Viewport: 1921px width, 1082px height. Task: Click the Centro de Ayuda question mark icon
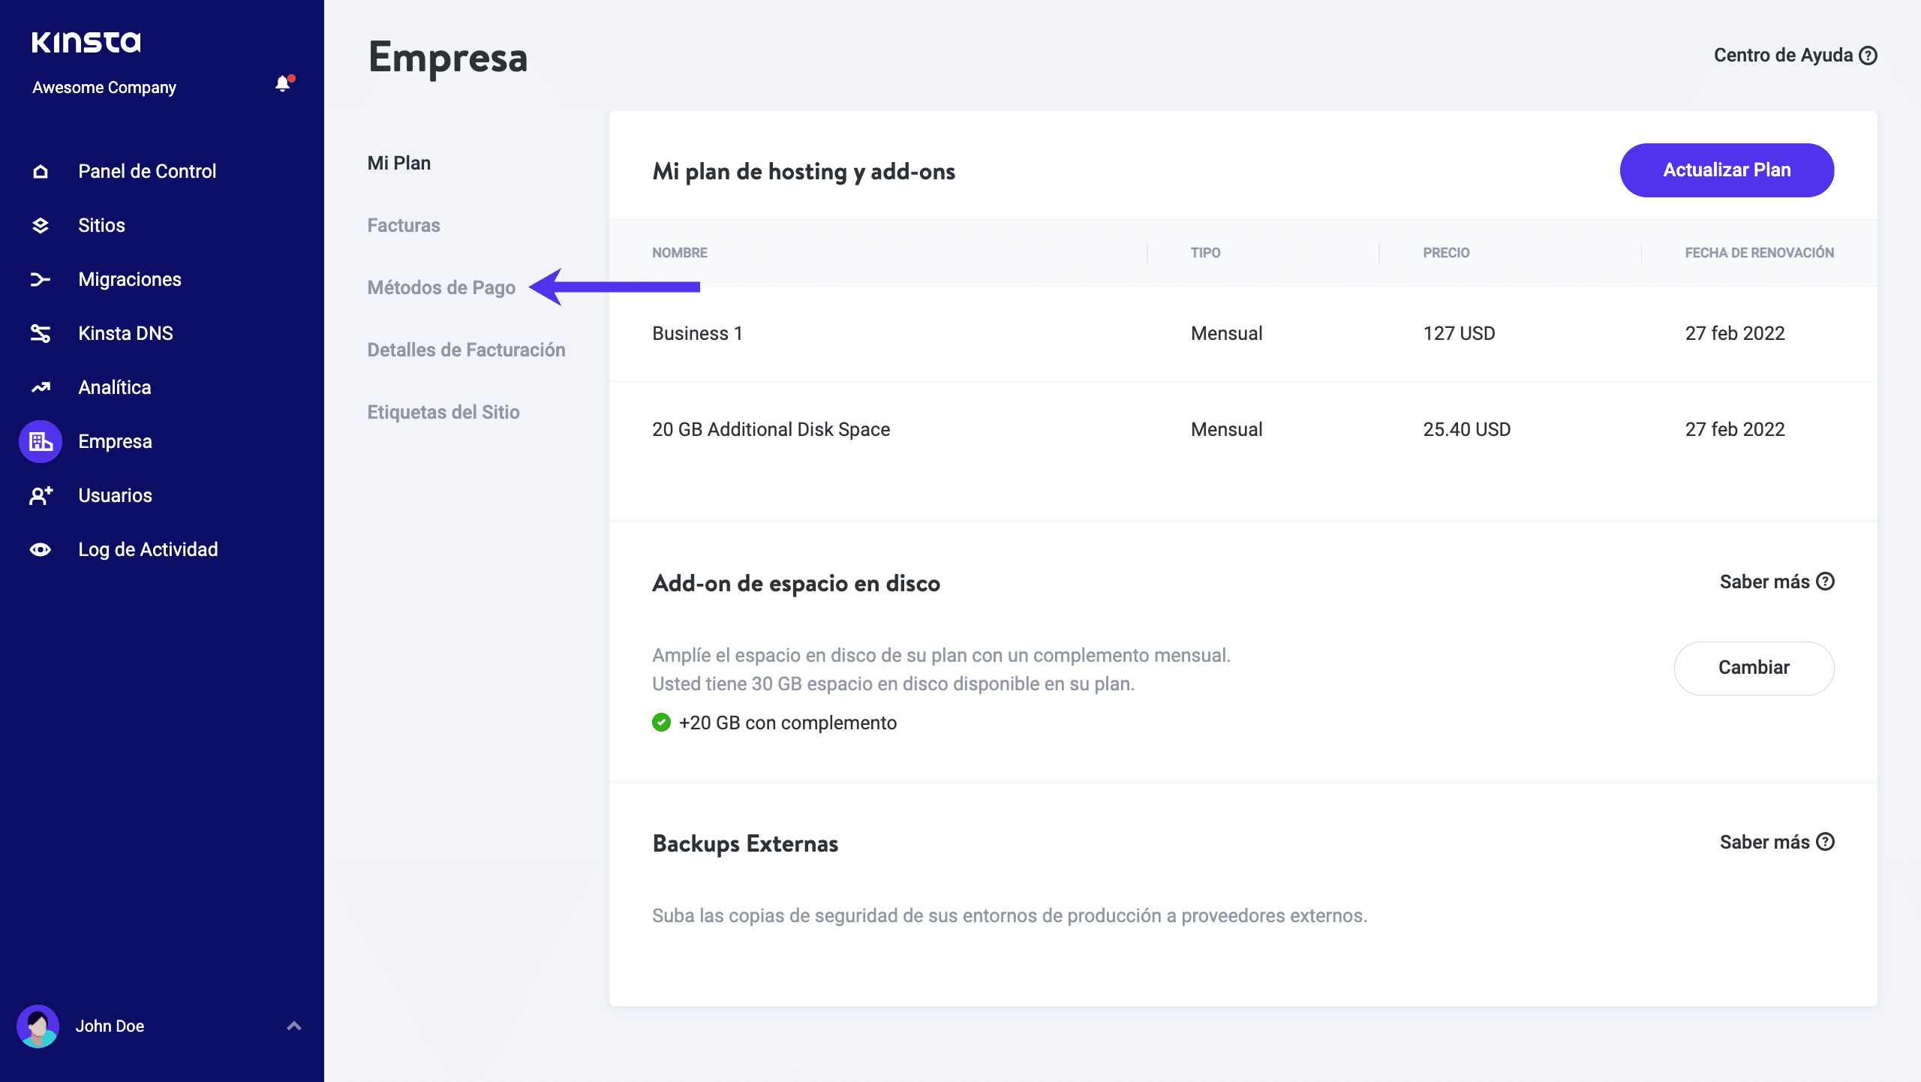(x=1868, y=56)
